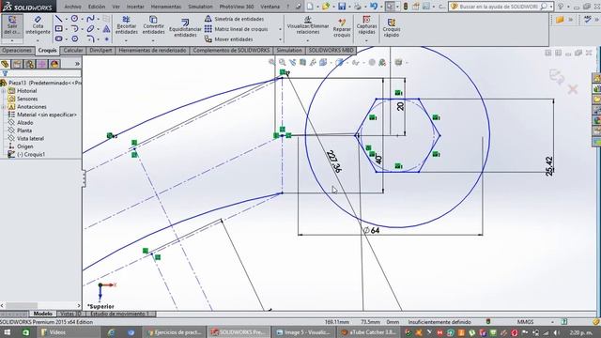The width and height of the screenshot is (601, 338).
Task: Select the Ellipse sketch tool
Action: [90, 29]
